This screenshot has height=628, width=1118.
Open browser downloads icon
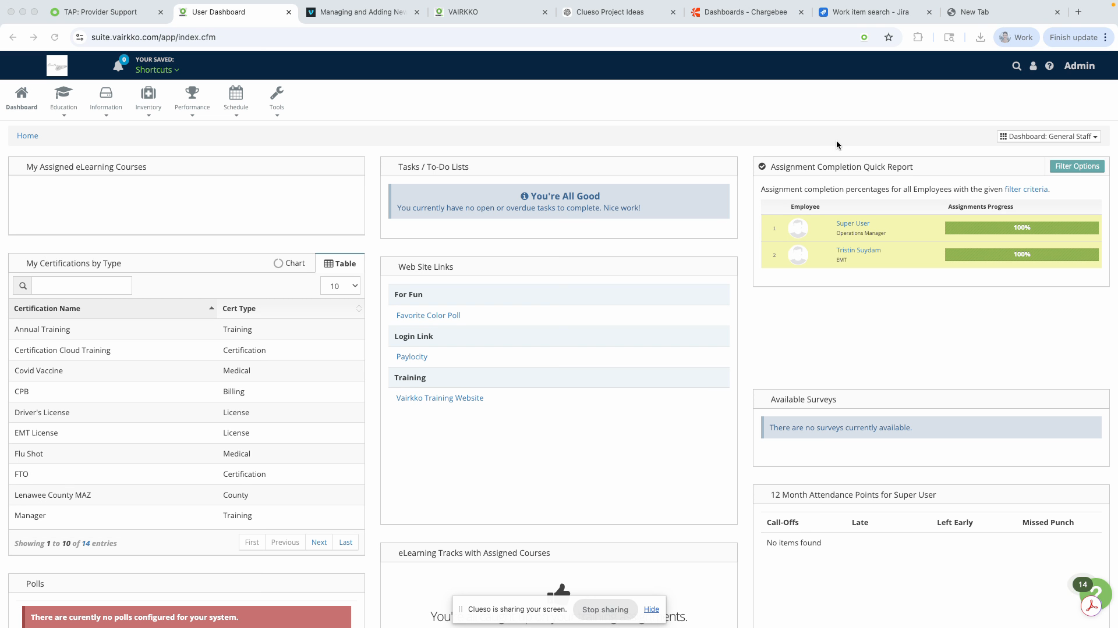tap(981, 37)
